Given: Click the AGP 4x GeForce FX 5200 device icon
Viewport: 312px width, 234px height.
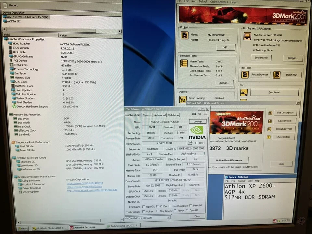Looking at the screenshot, I should click(5, 17).
